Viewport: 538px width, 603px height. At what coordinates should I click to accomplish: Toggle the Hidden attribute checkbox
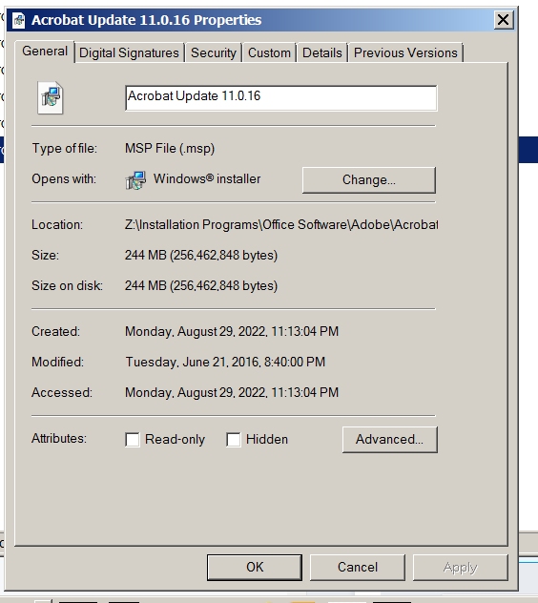coord(234,439)
